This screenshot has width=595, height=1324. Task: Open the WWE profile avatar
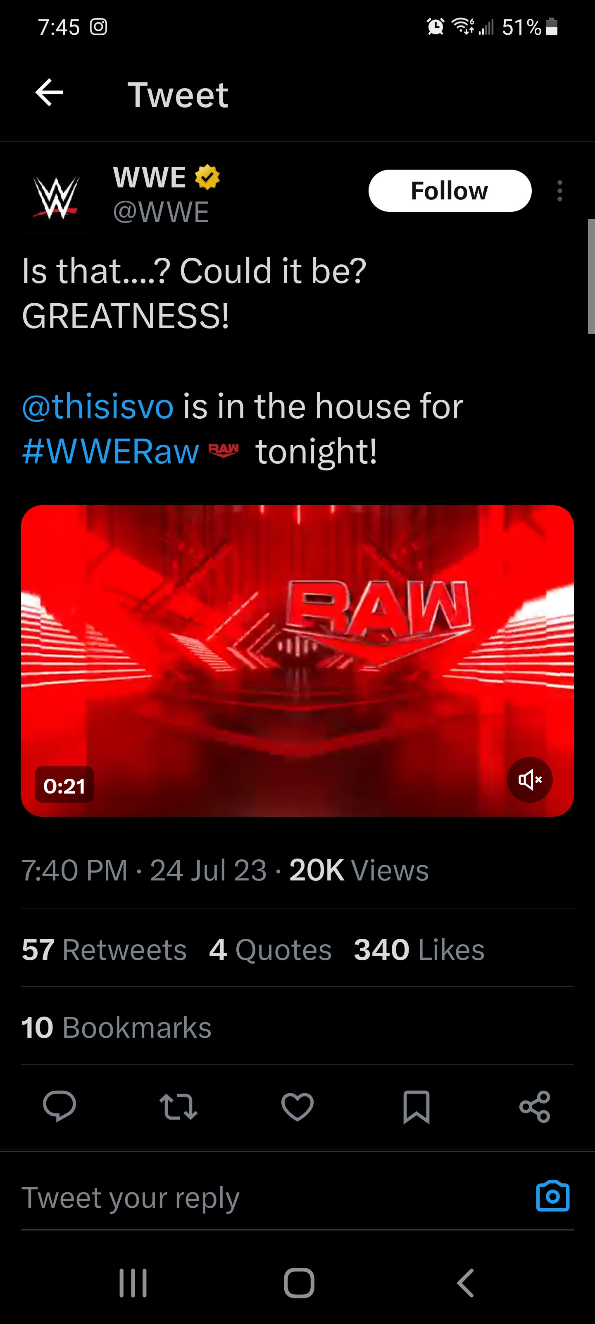(x=57, y=198)
